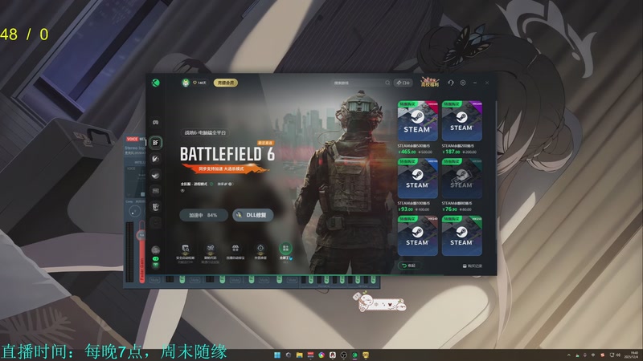The image size is (643, 361).
Task: Click the gold 充值会员 recharge button
Action: [x=226, y=83]
